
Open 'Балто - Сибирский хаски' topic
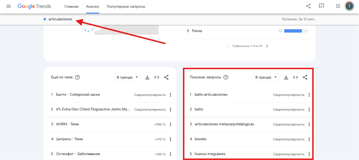tap(76, 95)
